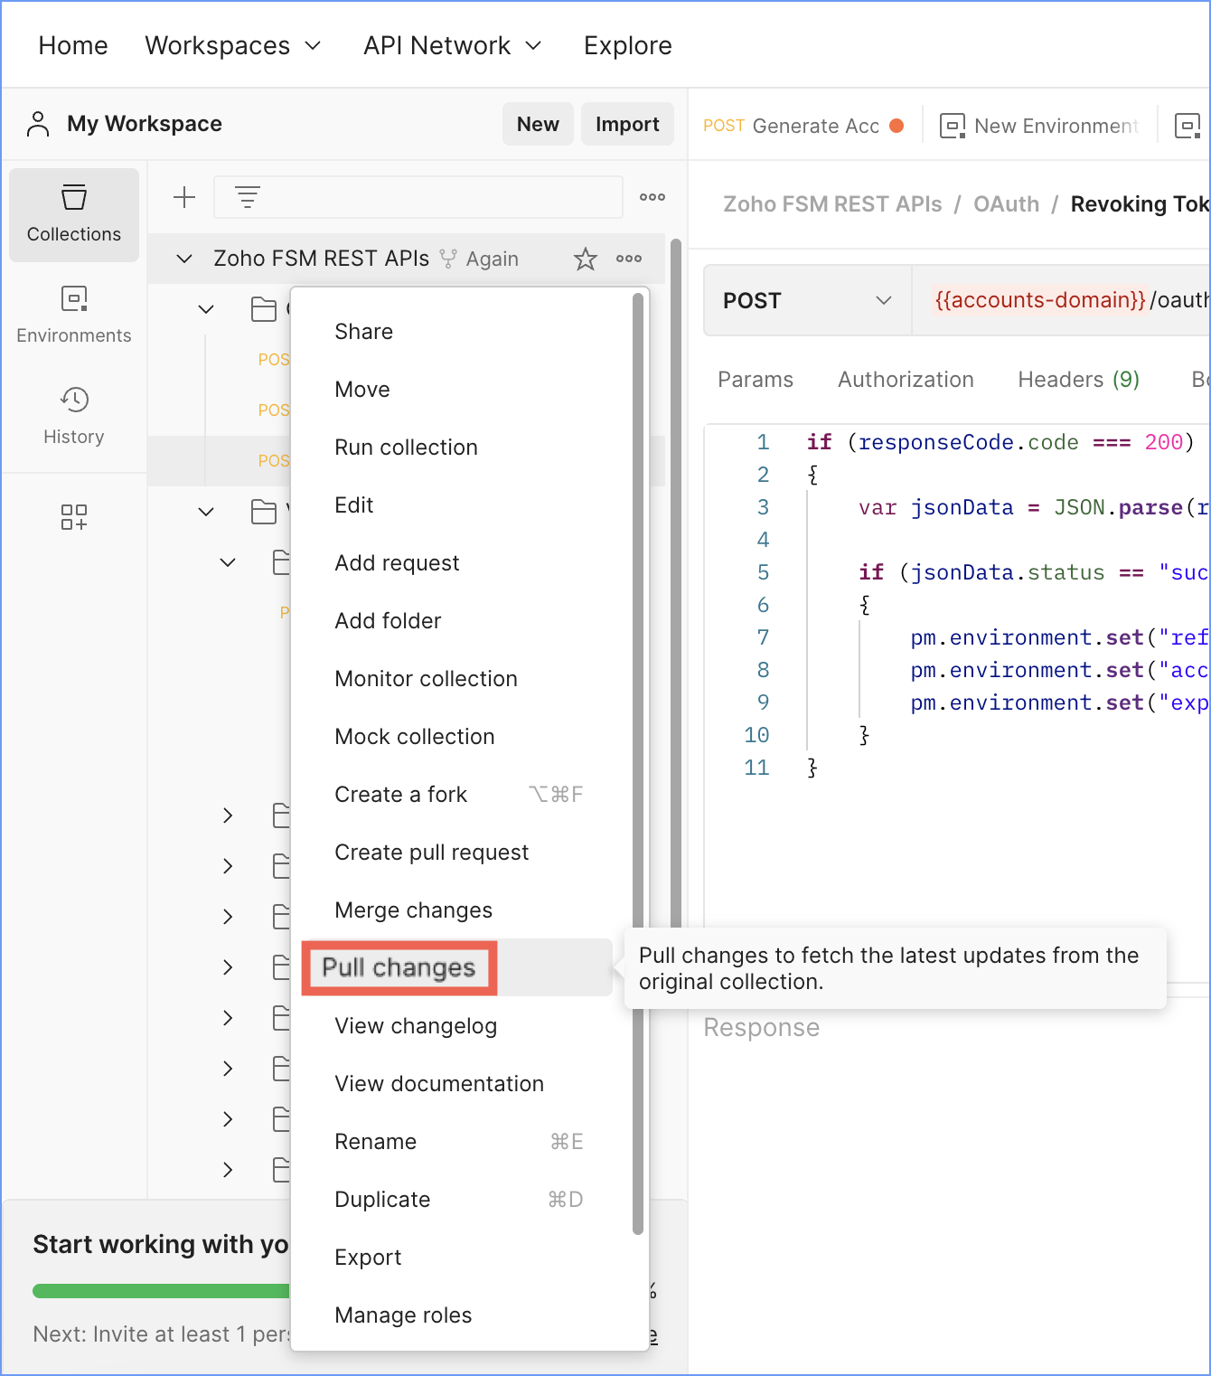The image size is (1211, 1376).
Task: Open the workspace three-dot options menu
Action: [x=652, y=196]
